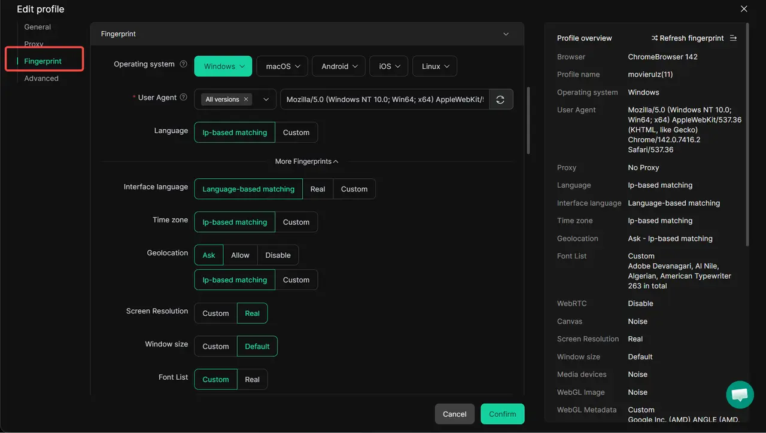Remove the All versions tag with X
Viewport: 766px width, 433px height.
tap(246, 99)
